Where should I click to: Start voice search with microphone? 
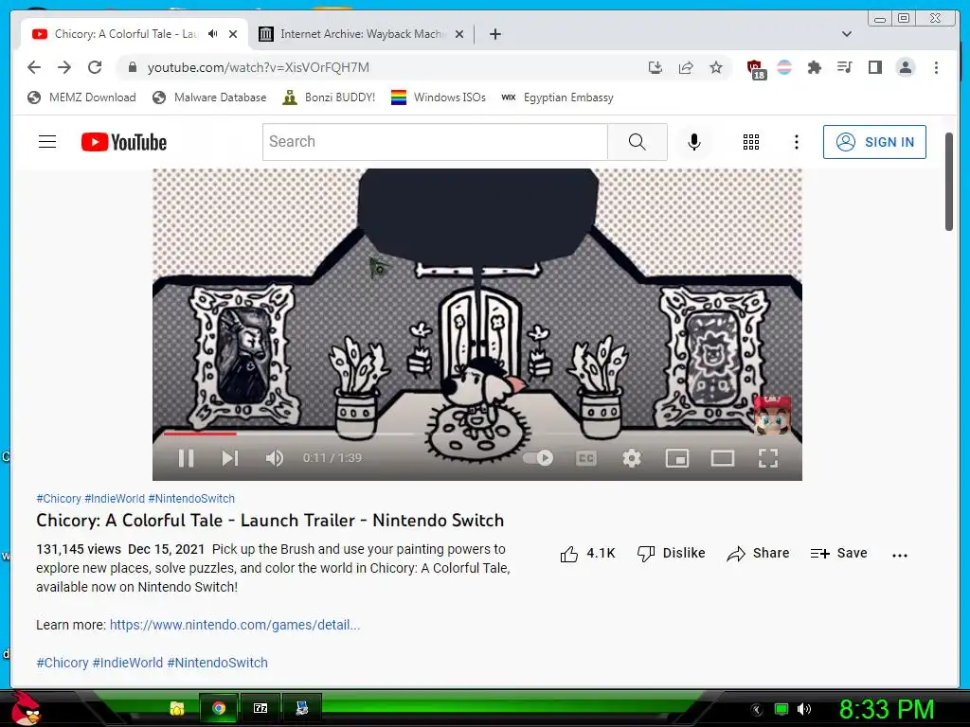click(694, 142)
